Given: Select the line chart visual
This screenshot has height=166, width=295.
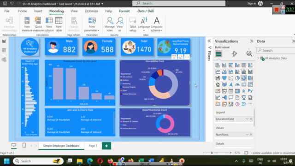Looking at the screenshot, I should (218, 72).
